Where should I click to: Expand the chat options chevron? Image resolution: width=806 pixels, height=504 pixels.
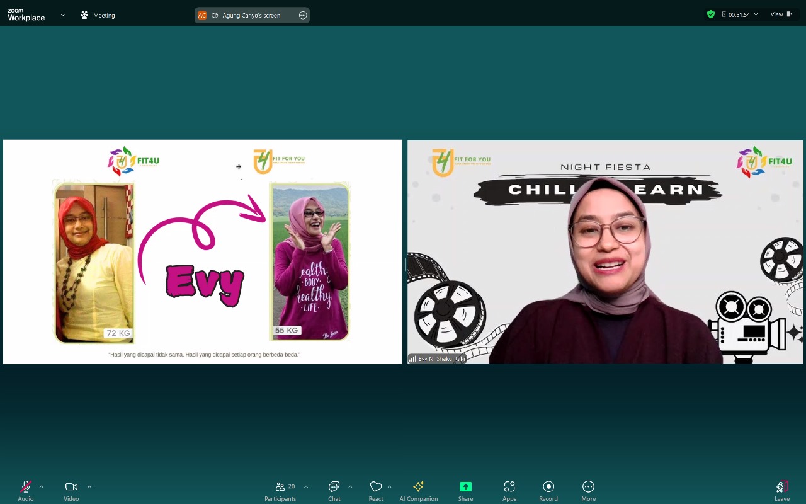point(350,486)
